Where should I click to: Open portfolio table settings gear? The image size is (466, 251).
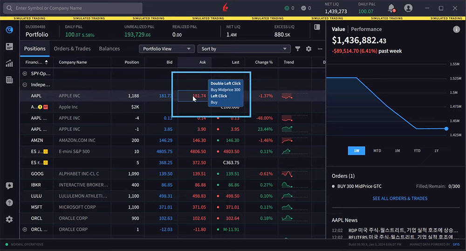pyautogui.click(x=308, y=49)
